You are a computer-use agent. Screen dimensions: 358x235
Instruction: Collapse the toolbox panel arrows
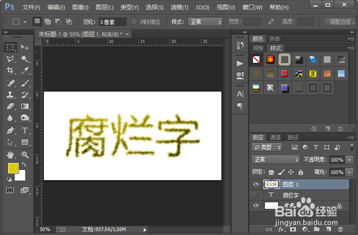coord(5,32)
